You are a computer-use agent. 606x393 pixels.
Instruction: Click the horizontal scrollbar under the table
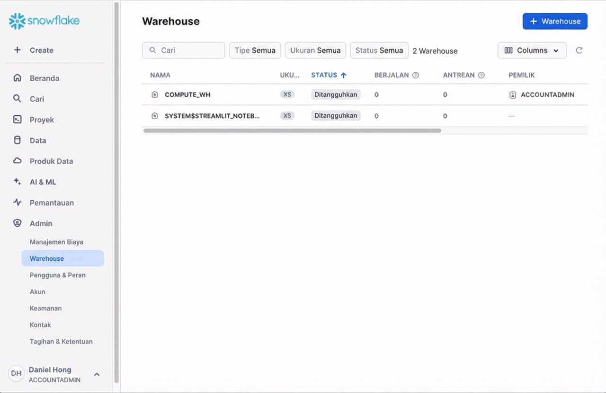292,131
